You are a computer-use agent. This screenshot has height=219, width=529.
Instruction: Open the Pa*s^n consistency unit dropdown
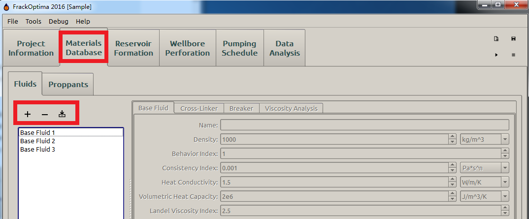click(x=485, y=168)
